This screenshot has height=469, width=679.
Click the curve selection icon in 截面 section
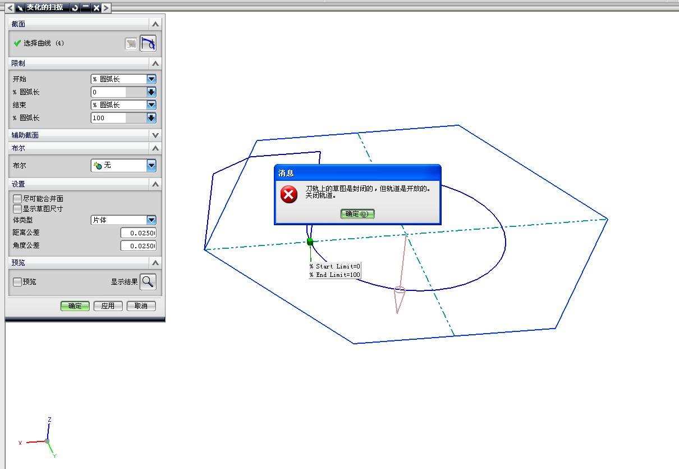point(148,44)
